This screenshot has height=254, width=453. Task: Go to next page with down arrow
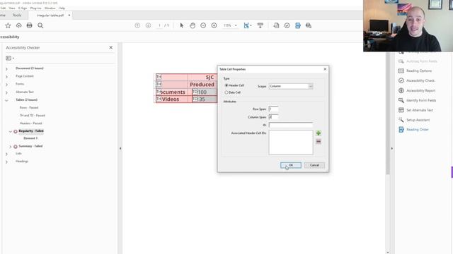pyautogui.click(x=148, y=25)
